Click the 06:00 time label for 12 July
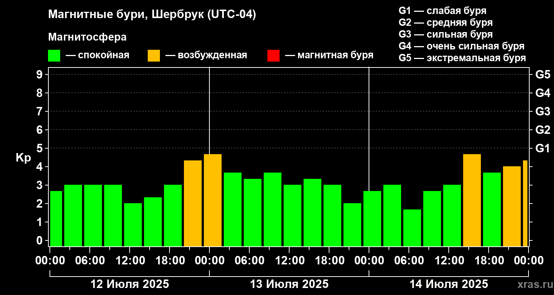554x295 pixels. (x=90, y=260)
